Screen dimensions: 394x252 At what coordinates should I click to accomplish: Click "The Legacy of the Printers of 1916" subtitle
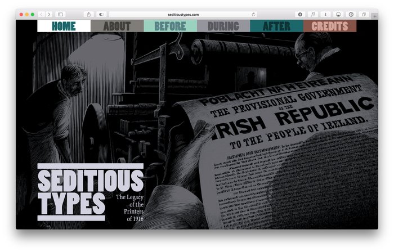(x=129, y=208)
